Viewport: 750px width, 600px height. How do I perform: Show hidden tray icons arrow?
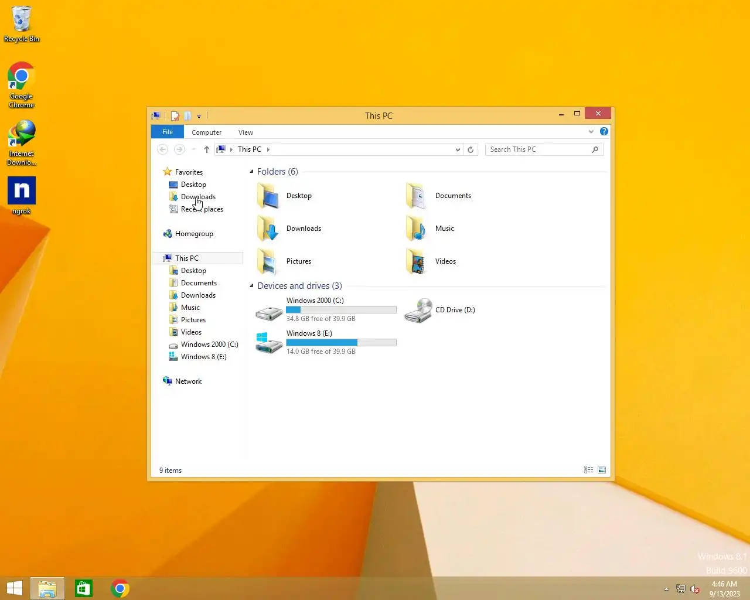tap(666, 589)
